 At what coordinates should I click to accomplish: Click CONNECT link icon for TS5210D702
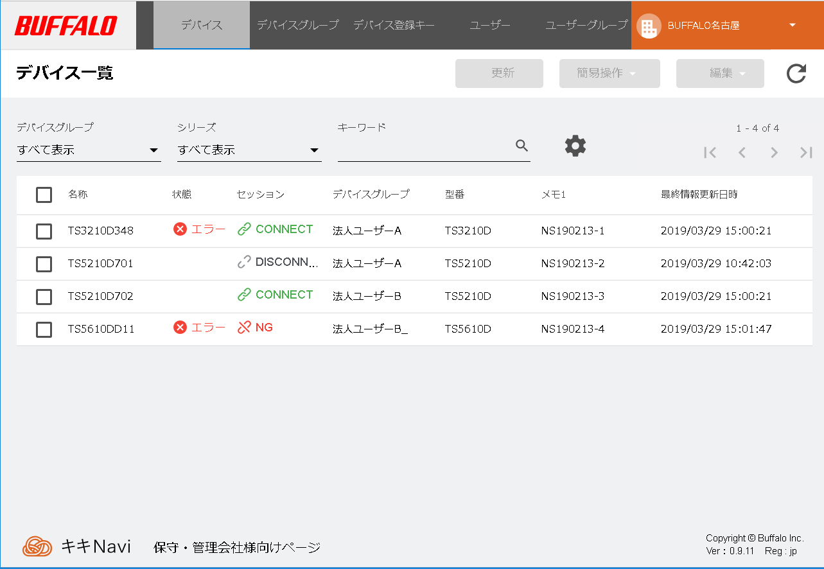(244, 295)
